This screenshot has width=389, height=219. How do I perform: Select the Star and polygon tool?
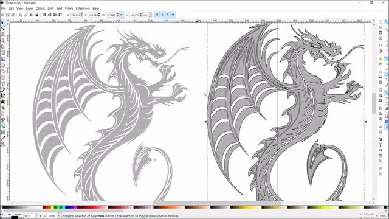2,72
